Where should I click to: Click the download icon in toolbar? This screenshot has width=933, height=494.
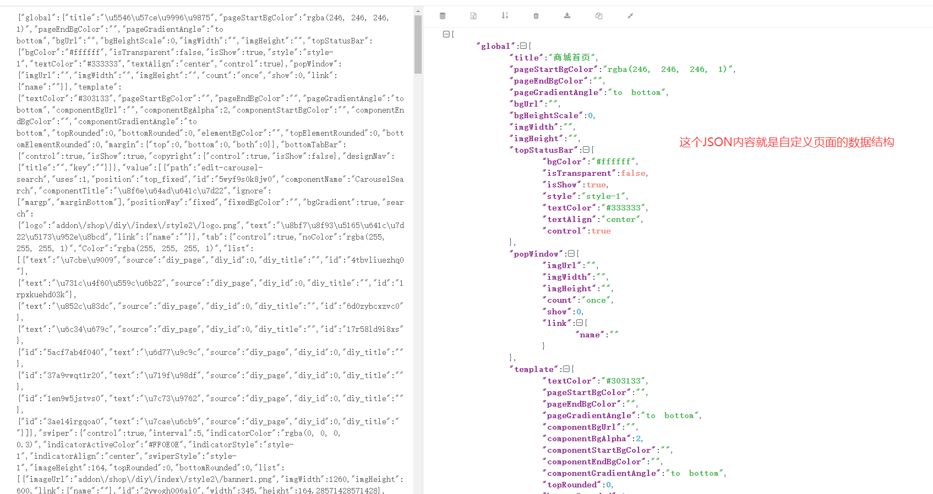point(567,16)
